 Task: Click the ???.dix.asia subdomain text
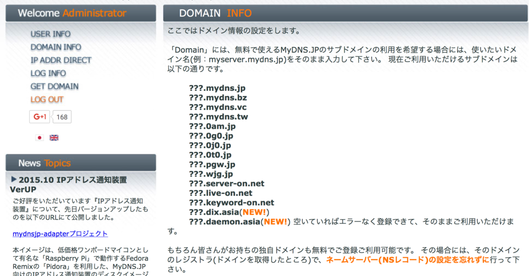tap(214, 213)
